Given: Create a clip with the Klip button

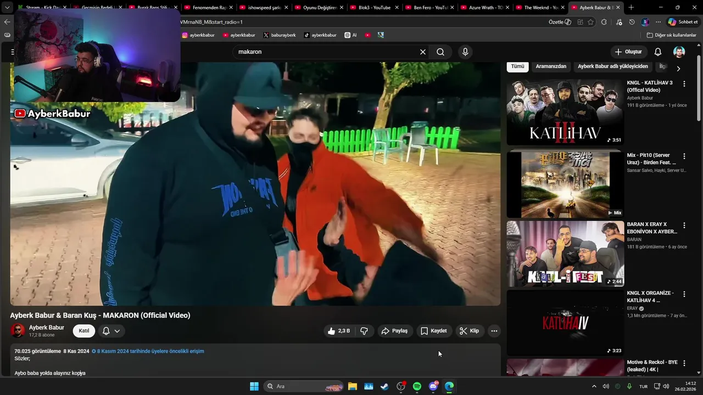Looking at the screenshot, I should 470,331.
